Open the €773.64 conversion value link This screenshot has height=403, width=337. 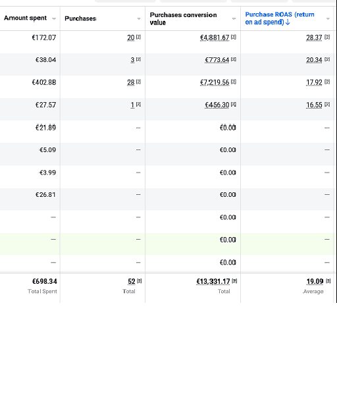(217, 60)
